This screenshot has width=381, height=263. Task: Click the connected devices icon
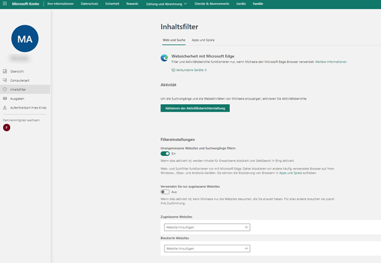click(173, 70)
